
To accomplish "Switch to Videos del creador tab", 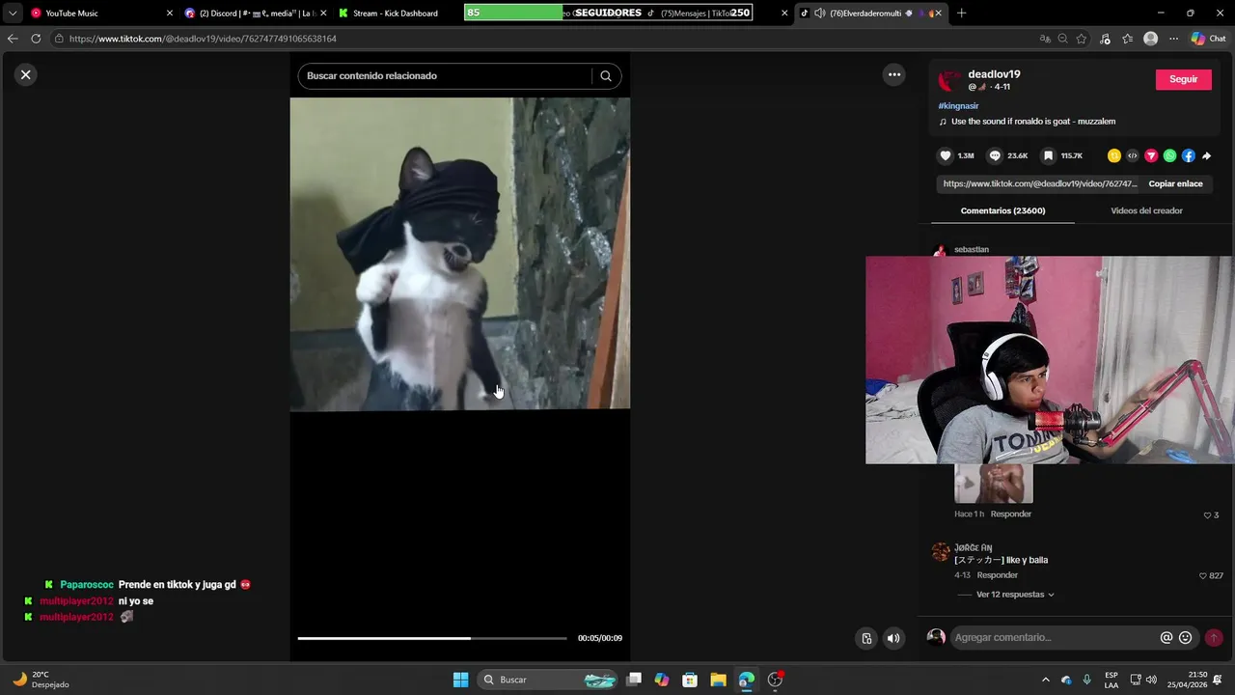I will click(x=1146, y=210).
